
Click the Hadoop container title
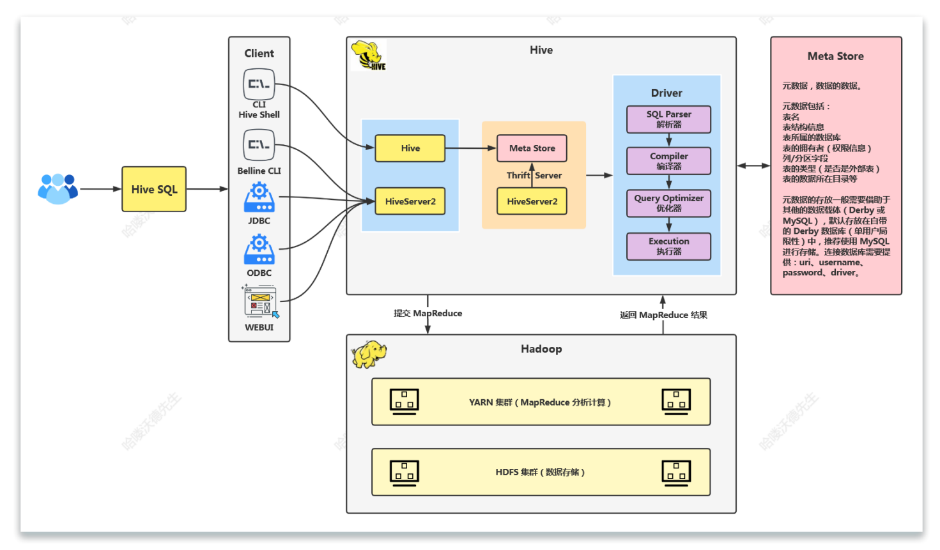tap(541, 349)
